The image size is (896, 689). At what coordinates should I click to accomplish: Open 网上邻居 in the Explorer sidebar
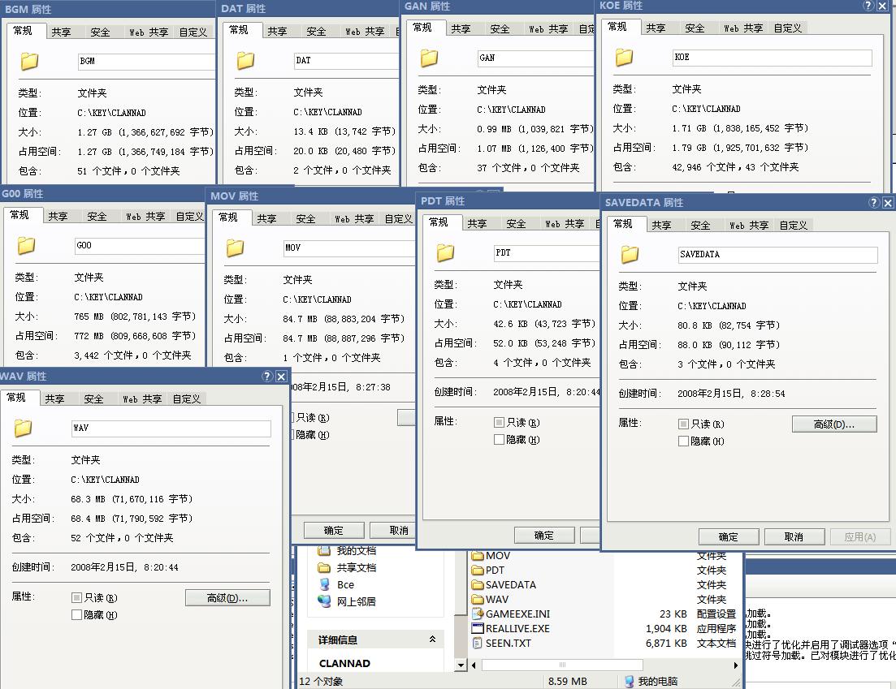347,601
